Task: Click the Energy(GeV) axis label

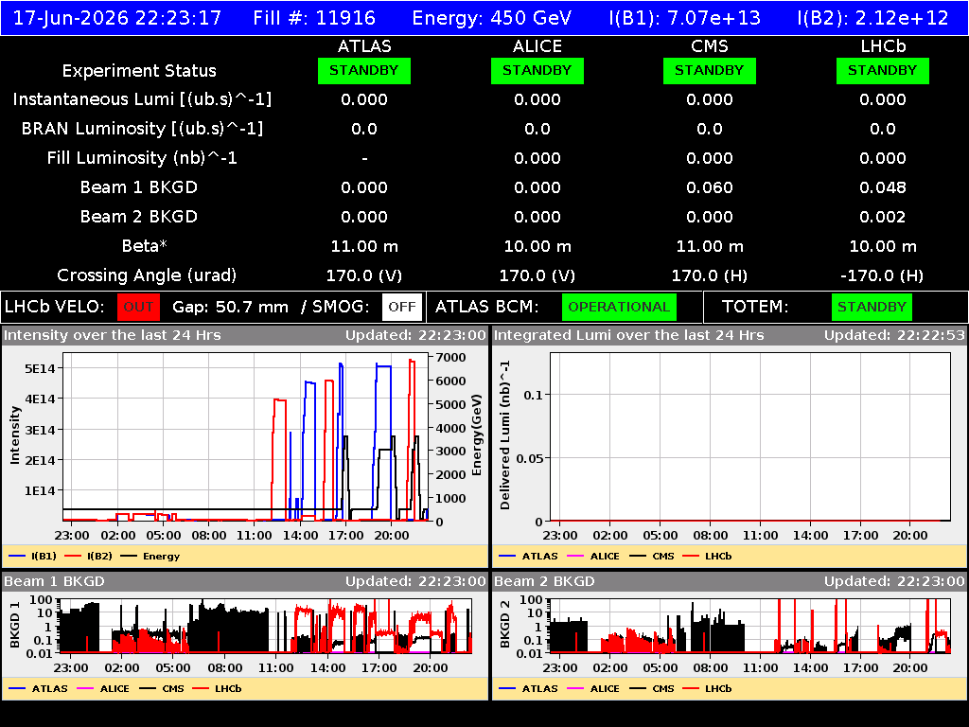Action: click(477, 435)
